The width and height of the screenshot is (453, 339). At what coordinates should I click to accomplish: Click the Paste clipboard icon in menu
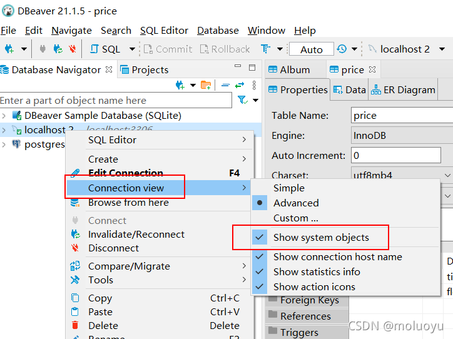coord(75,311)
